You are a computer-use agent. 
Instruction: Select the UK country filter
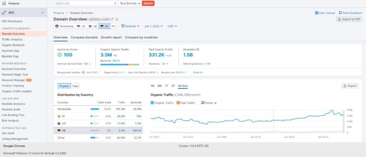coord(93,26)
